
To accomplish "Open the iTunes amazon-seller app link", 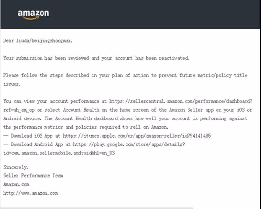I will coord(137,136).
